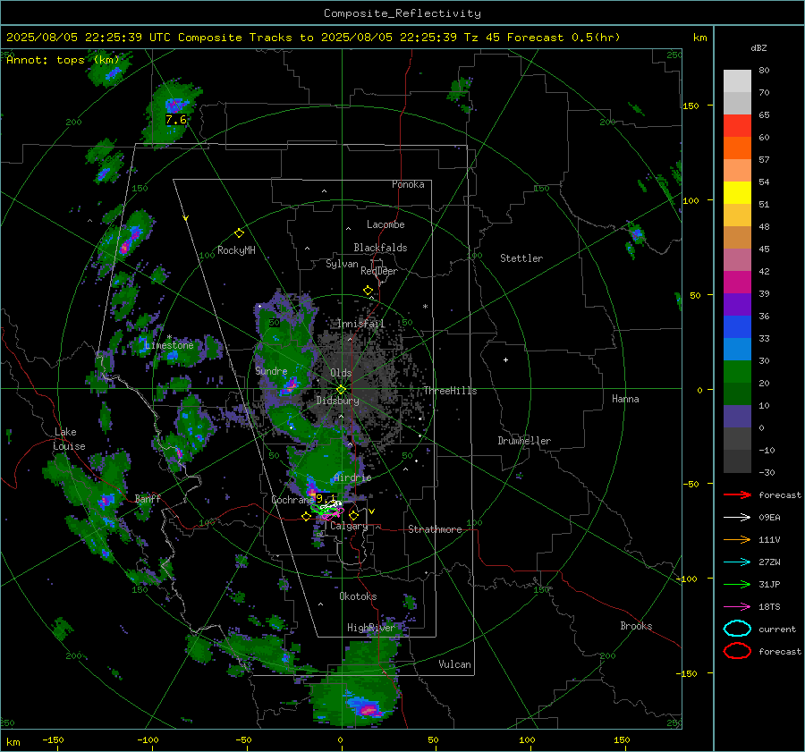Click the Brooks town label
Viewport: 805px width, 752px height.
(x=636, y=626)
